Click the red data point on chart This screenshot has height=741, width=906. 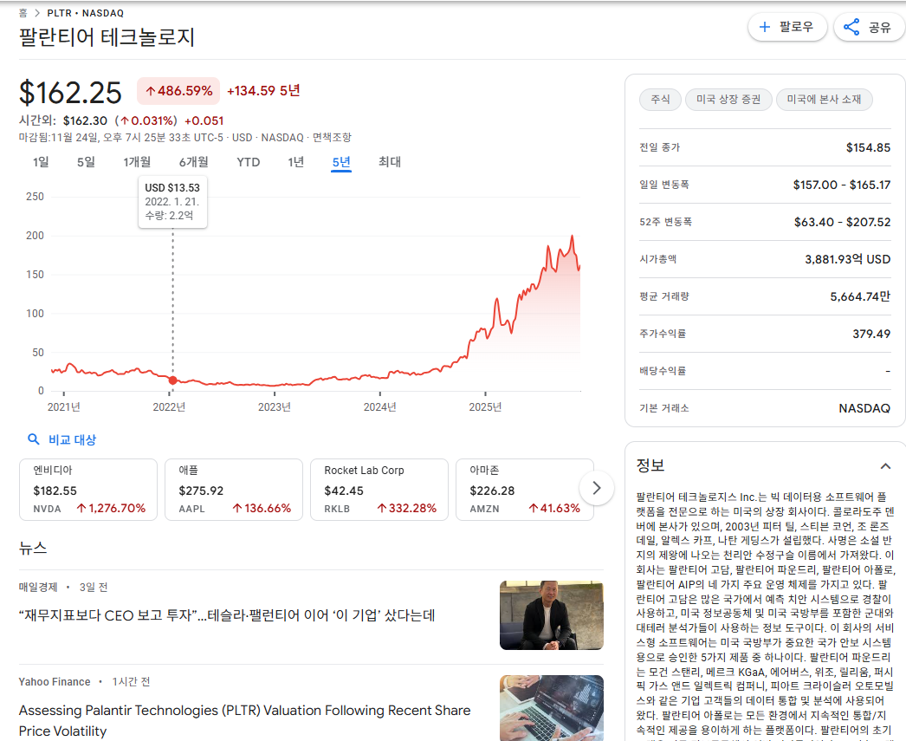click(172, 380)
